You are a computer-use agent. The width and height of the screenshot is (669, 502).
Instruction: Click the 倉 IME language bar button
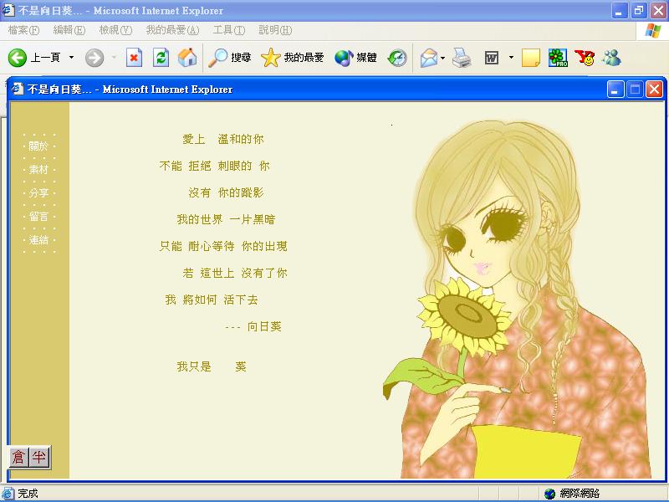(18, 457)
